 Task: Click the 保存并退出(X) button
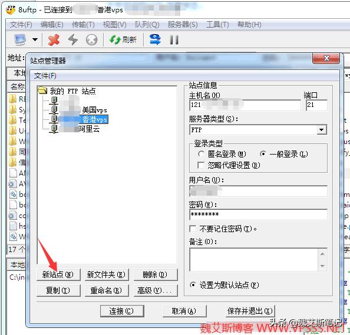[250, 311]
